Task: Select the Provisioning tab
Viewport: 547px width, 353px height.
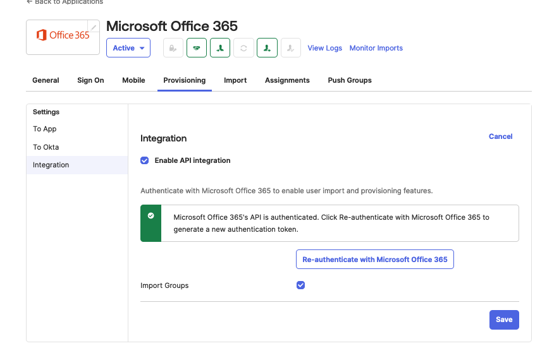Action: point(185,80)
